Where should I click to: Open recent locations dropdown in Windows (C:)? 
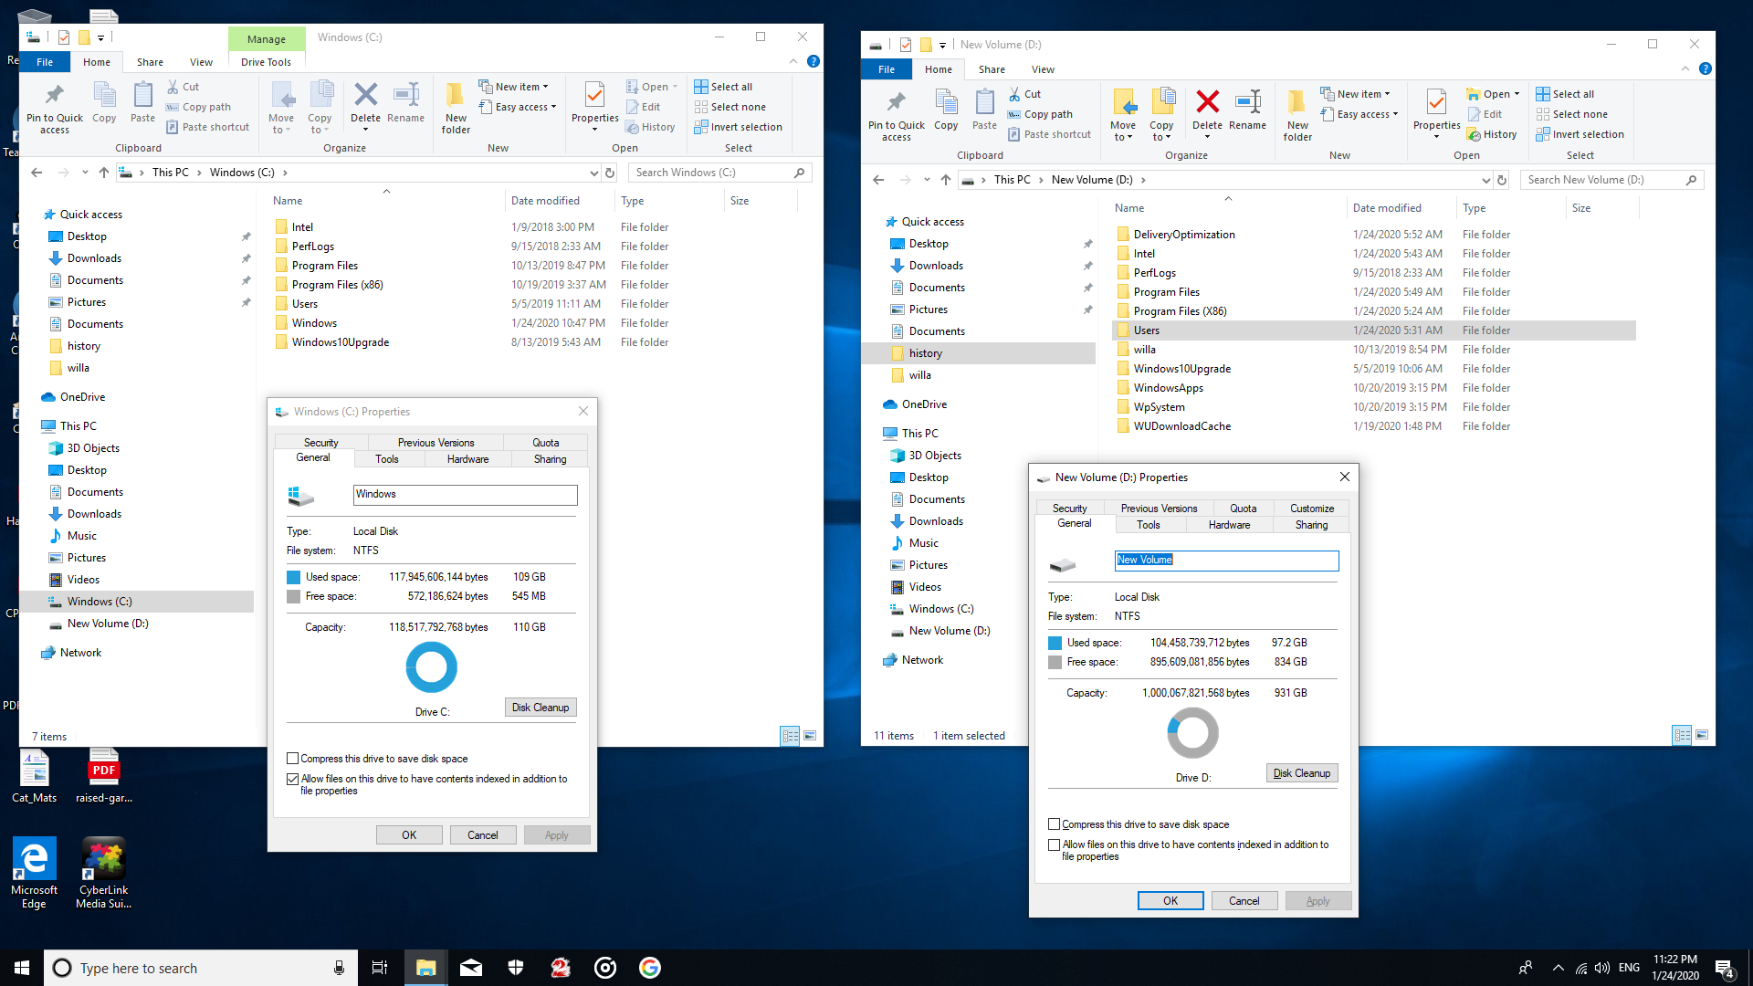coord(85,173)
